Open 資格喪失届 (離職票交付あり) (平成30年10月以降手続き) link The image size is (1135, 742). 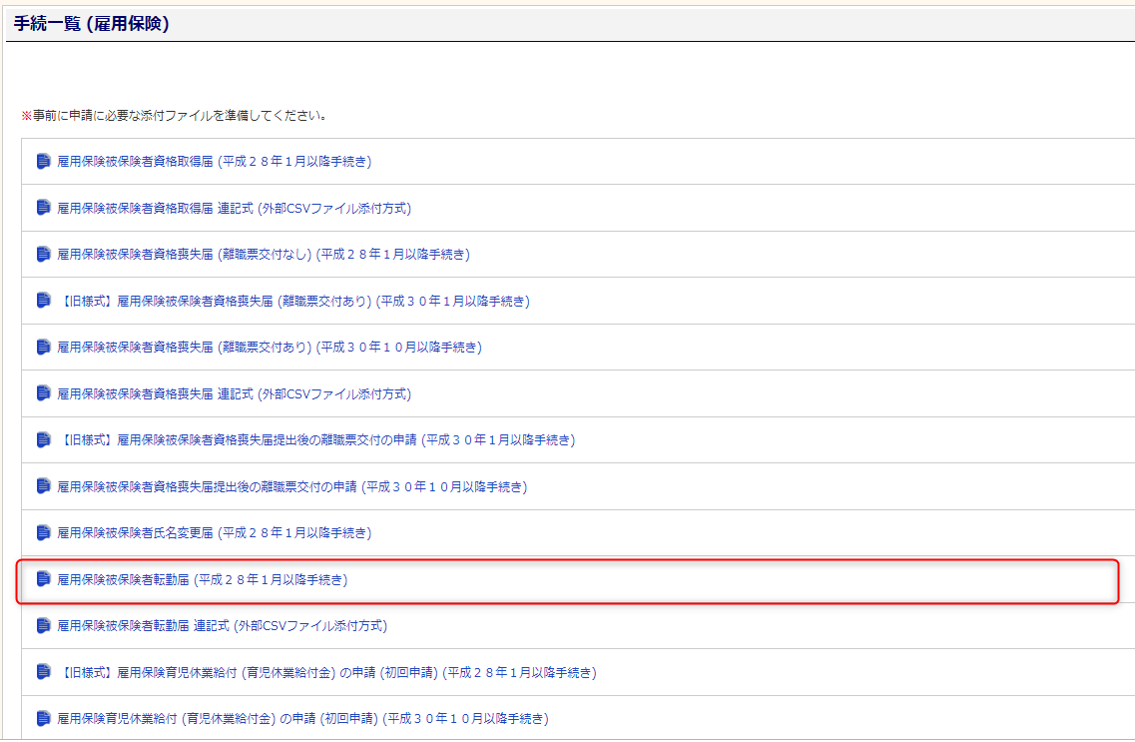269,348
